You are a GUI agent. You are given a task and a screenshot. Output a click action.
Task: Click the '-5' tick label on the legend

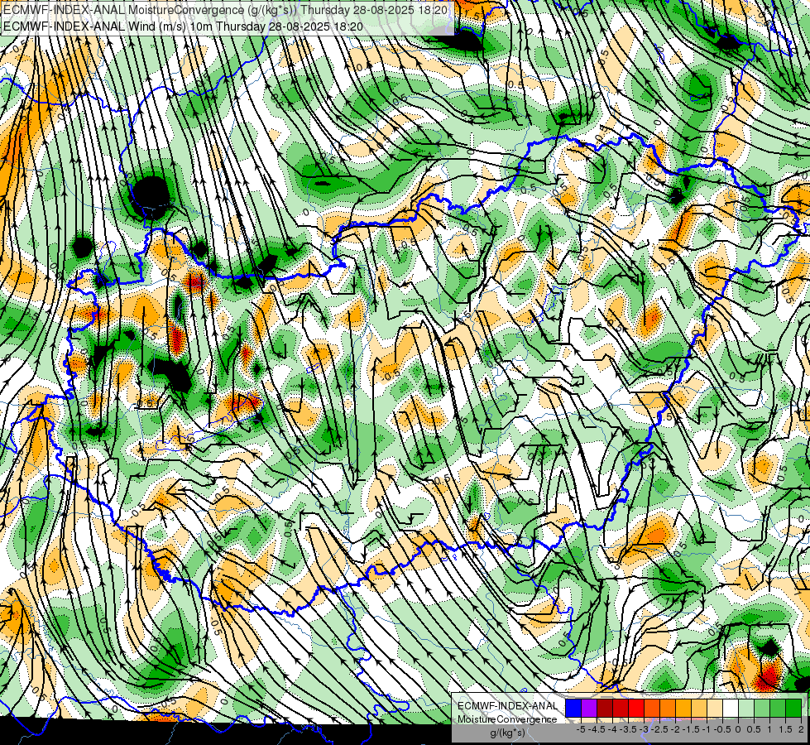(x=581, y=729)
